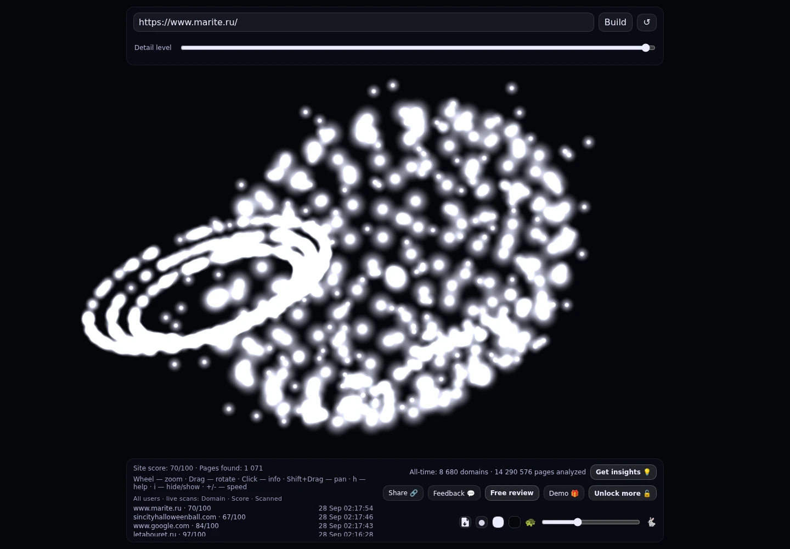The width and height of the screenshot is (790, 549).
Task: Click the timestamp 28 Sep 02:17:43
Action: pos(346,526)
